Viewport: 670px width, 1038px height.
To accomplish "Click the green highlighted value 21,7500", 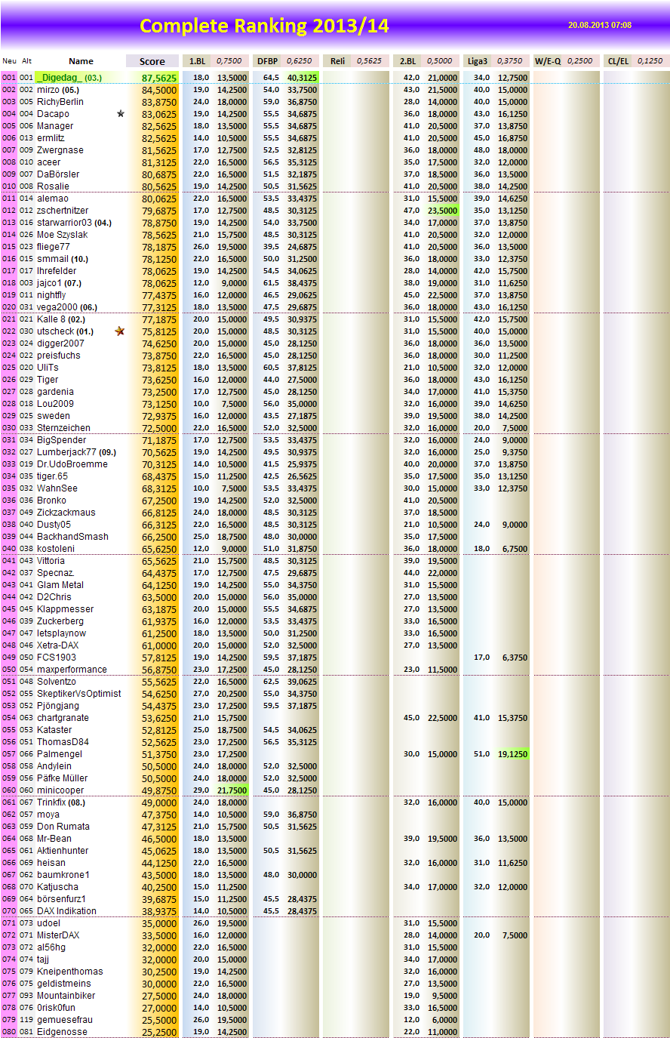I will click(x=232, y=790).
